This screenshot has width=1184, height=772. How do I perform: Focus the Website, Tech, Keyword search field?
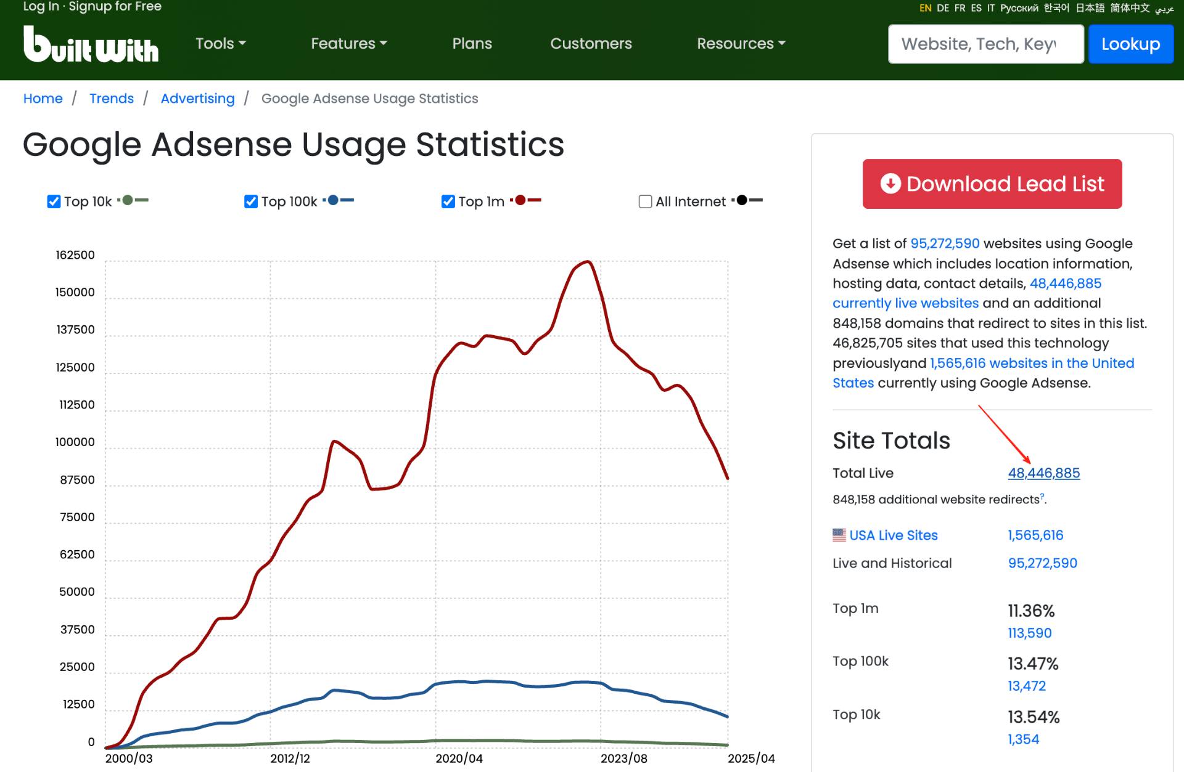point(985,44)
